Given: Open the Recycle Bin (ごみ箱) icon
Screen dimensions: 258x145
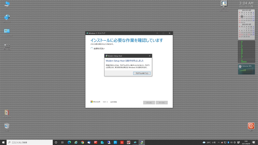Looking at the screenshot, I should point(7,127).
